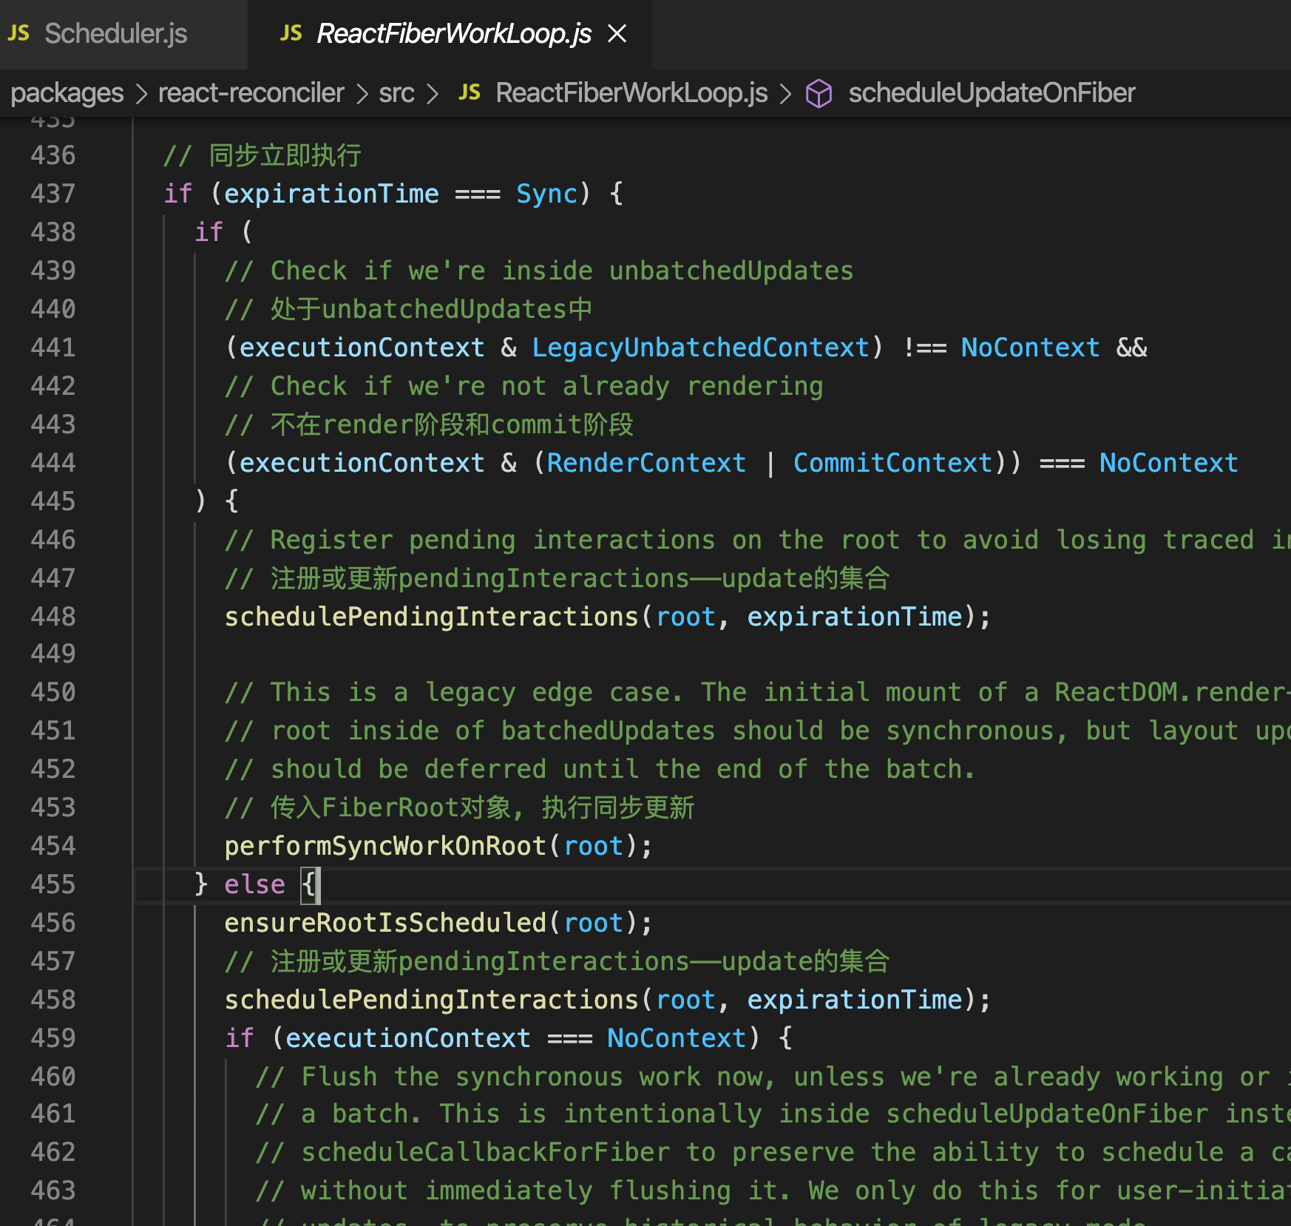
Task: Click line number 437 in the gutter
Action: pos(53,194)
